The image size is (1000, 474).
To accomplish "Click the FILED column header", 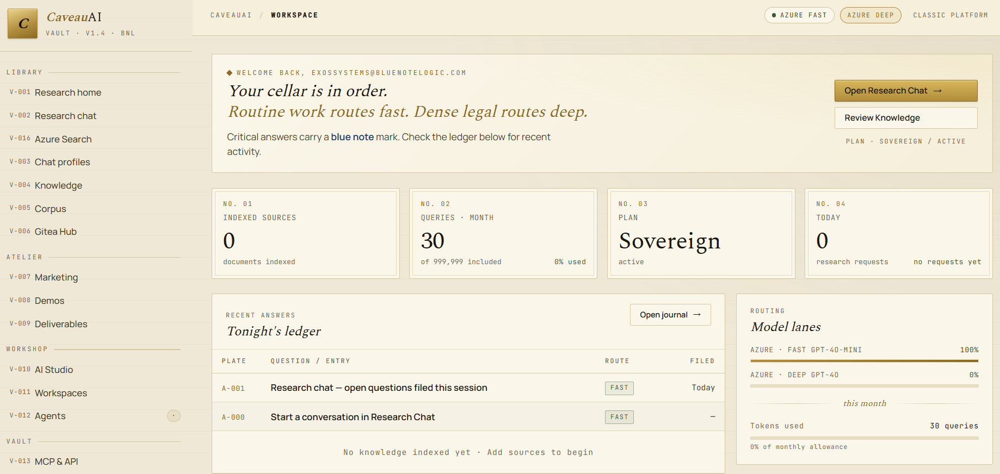I will point(702,361).
